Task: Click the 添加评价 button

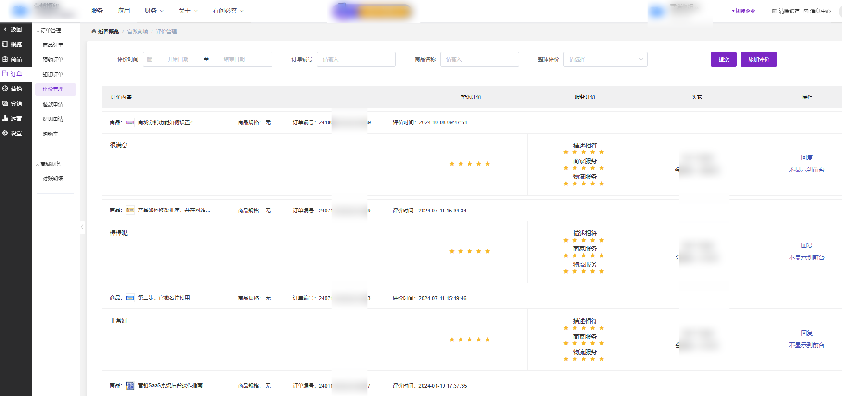Action: [x=759, y=59]
